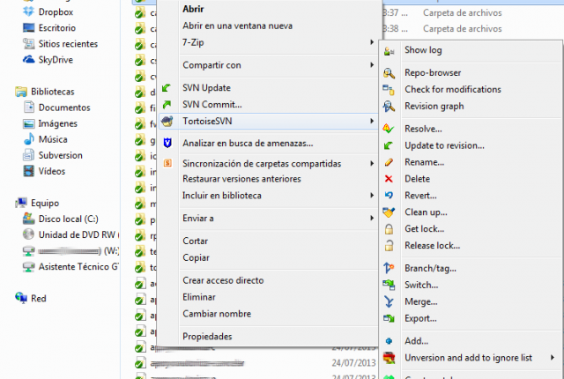Open Unidad de DVD RW drive
The height and width of the screenshot is (379, 564).
78,234
